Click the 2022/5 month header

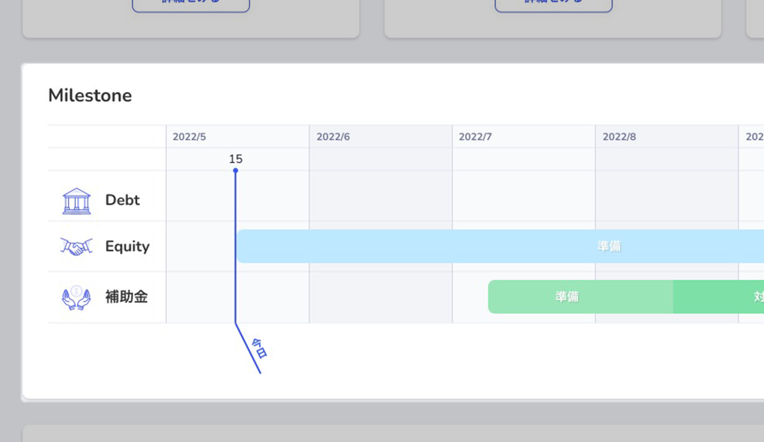click(189, 137)
